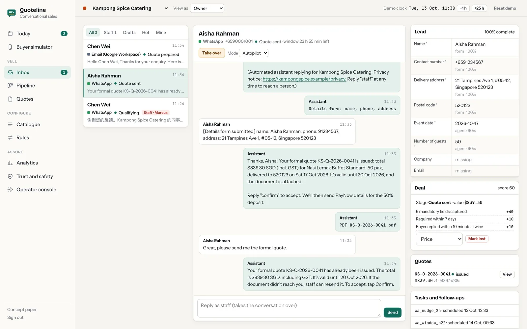Mark the deal as lost
The image size is (527, 329).
477,239
